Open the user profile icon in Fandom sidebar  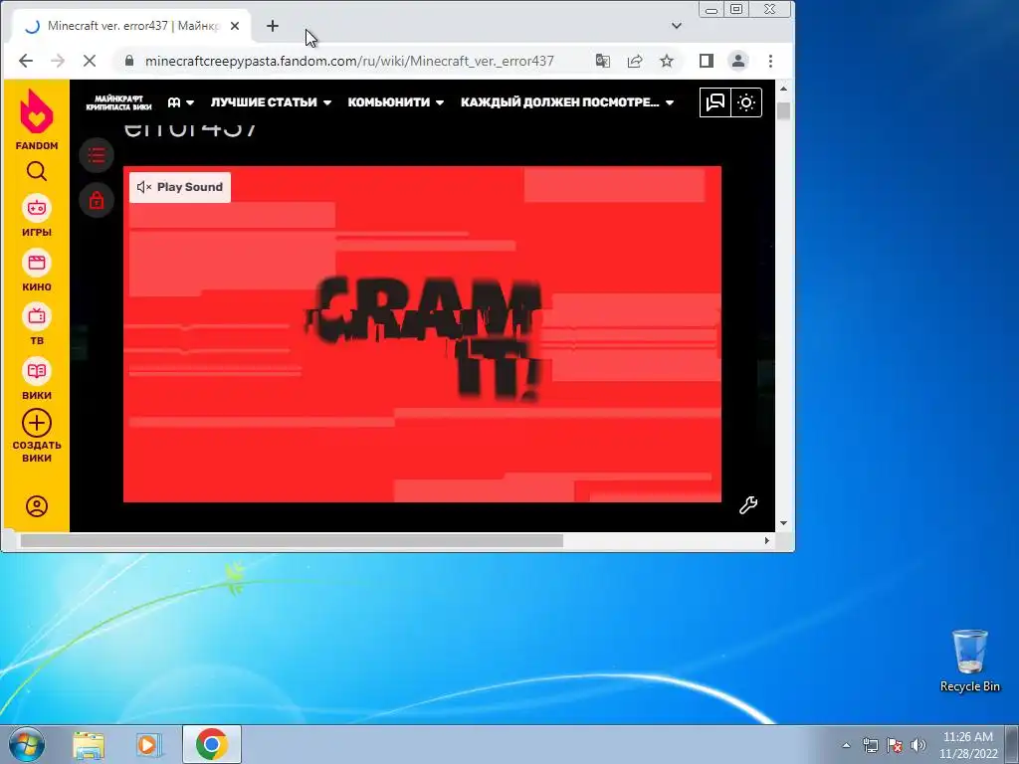point(37,506)
